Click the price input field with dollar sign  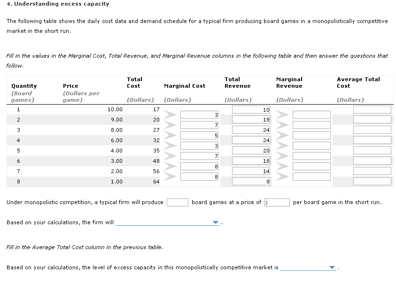pyautogui.click(x=277, y=202)
